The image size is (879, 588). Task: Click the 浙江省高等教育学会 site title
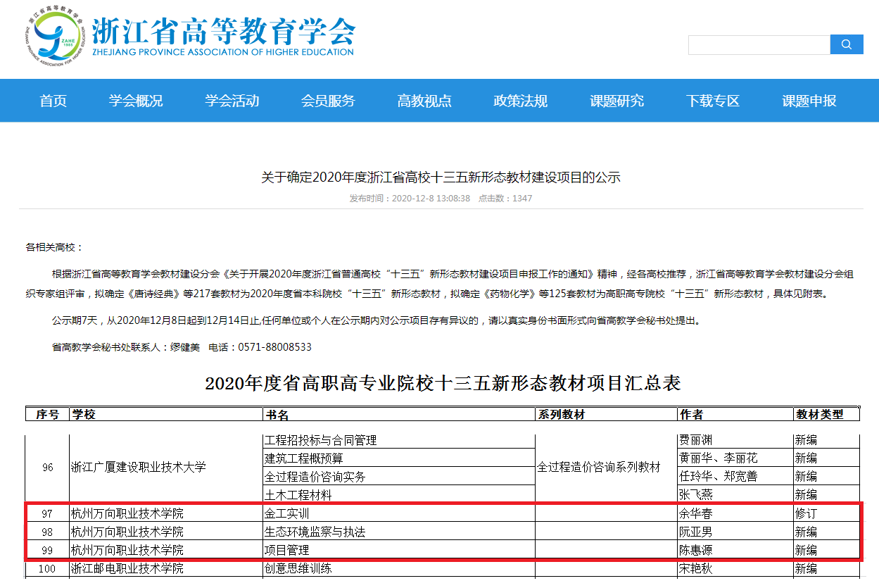coord(224,32)
